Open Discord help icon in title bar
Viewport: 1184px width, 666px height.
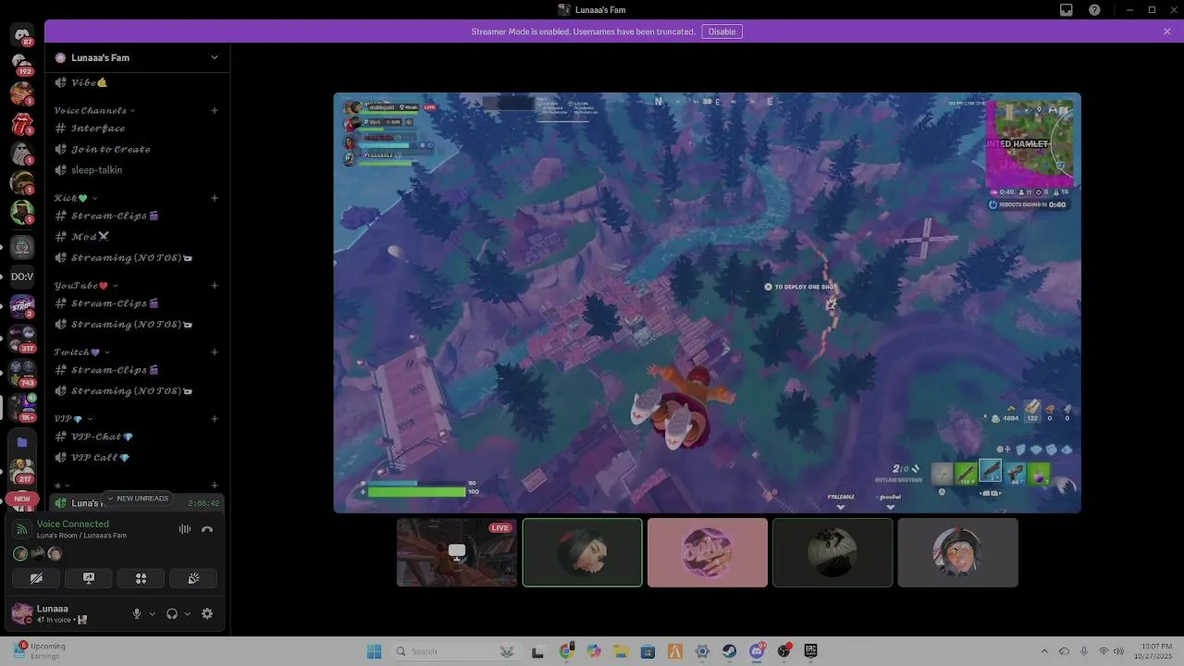(x=1095, y=9)
